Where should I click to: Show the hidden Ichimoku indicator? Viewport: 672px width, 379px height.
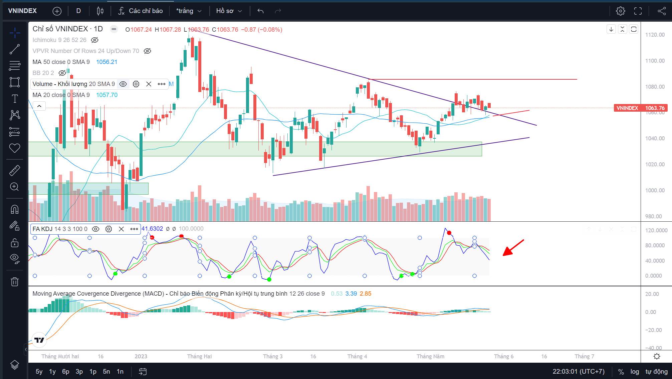[x=94, y=40]
